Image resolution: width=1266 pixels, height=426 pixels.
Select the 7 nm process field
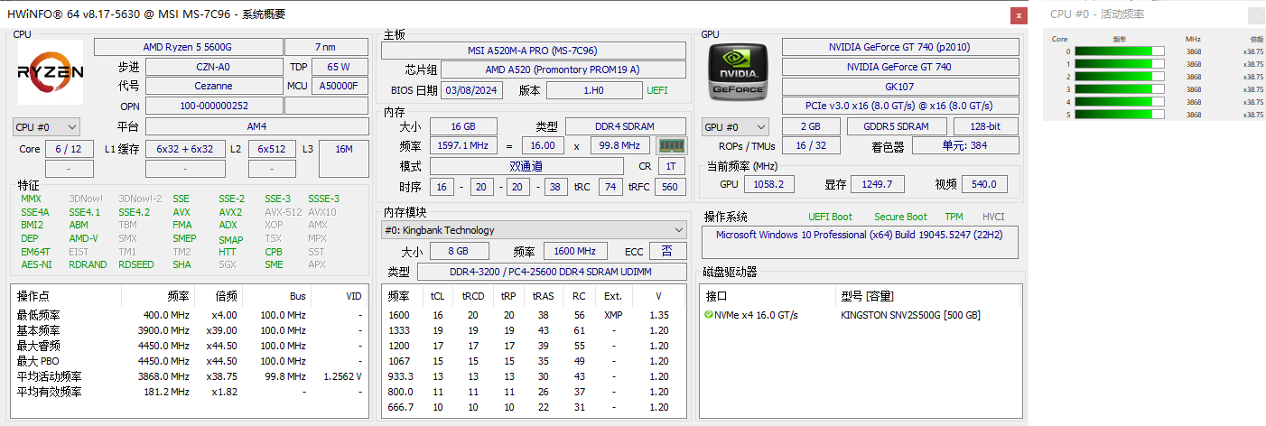click(326, 47)
